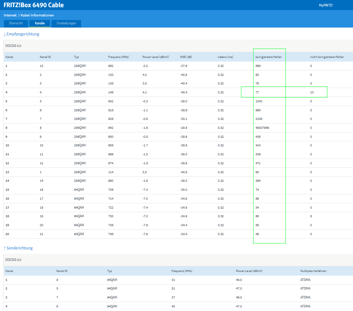Click the nicht korrigierbare Fehler column header
The height and width of the screenshot is (311, 353).
(327, 57)
